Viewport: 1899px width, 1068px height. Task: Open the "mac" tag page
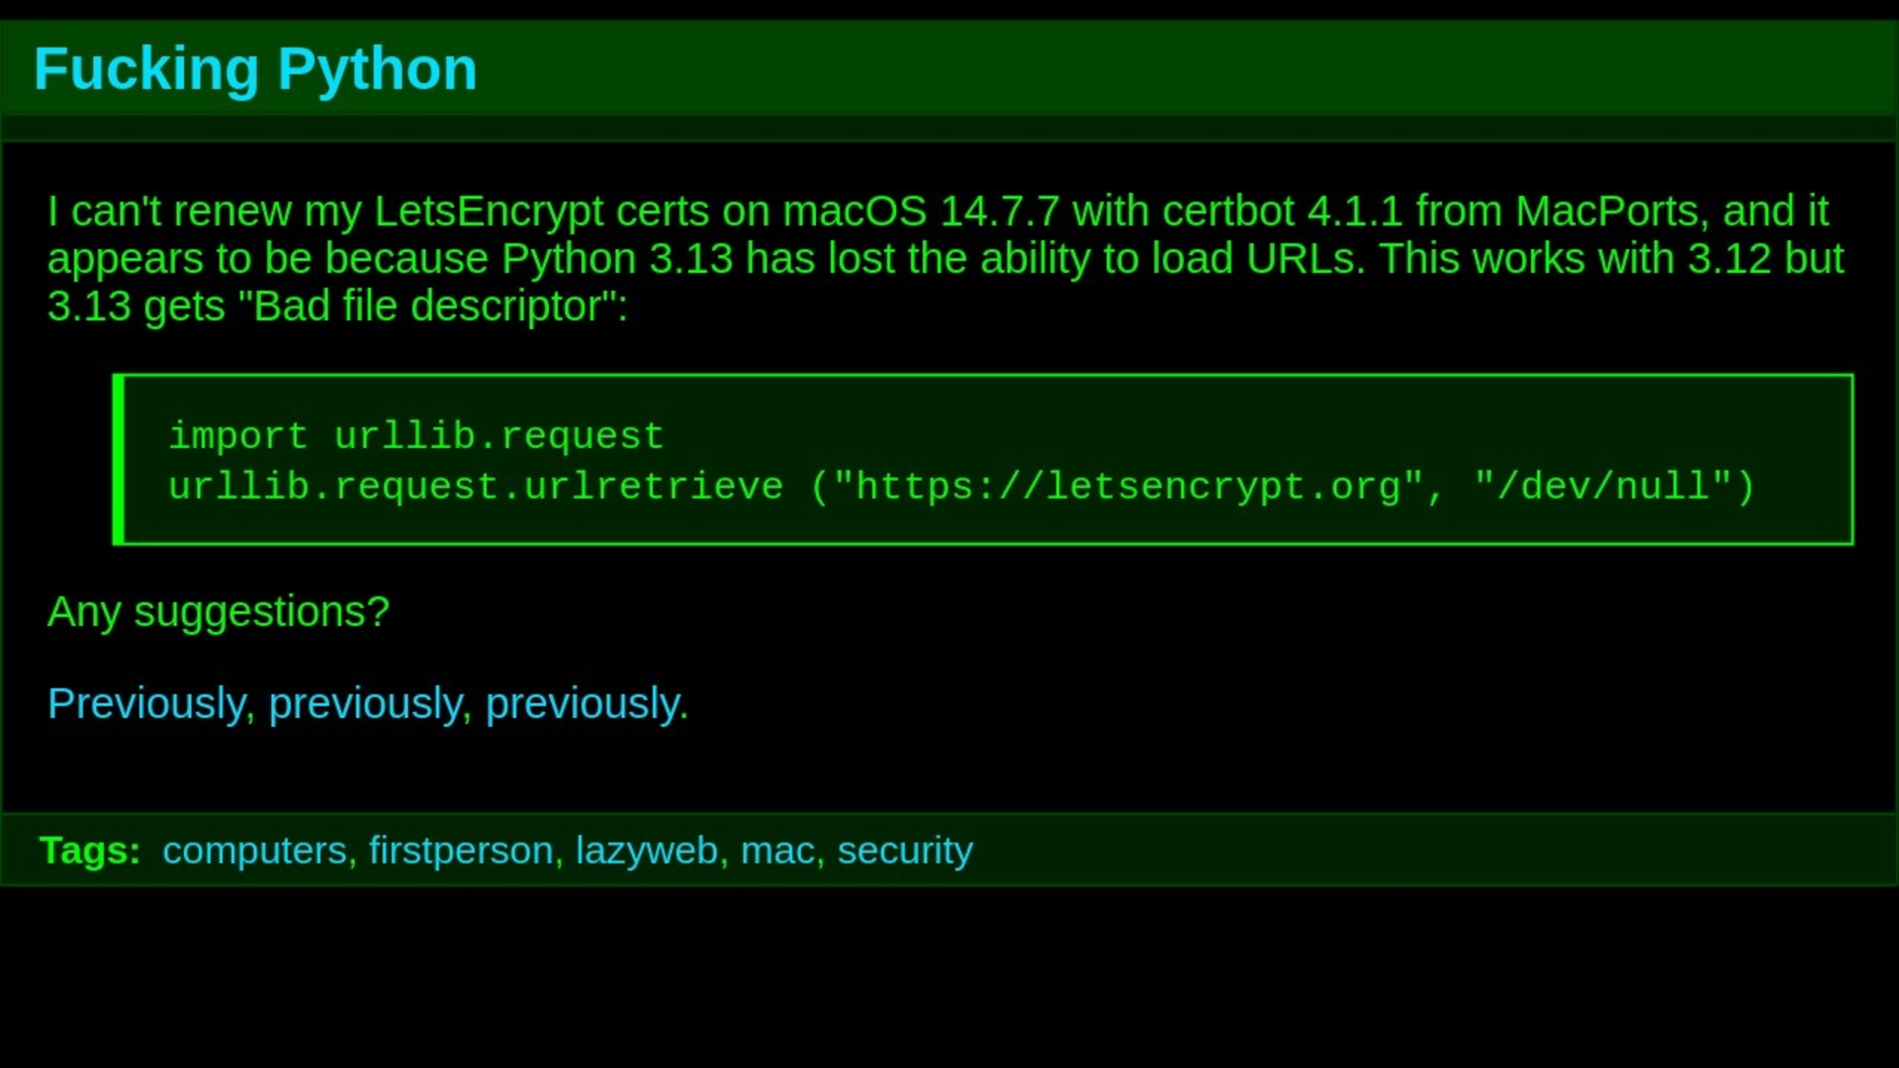click(777, 850)
